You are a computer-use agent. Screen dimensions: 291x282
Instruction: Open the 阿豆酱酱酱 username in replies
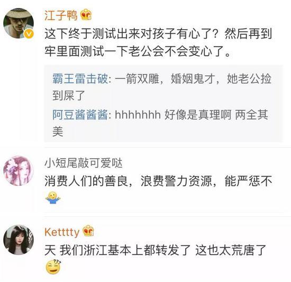pos(80,114)
